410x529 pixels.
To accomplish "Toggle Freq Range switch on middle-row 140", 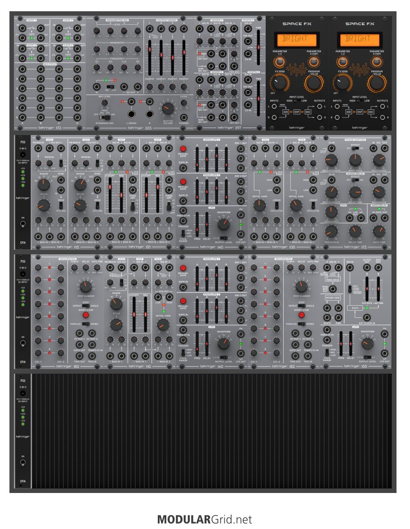I will [183, 233].
